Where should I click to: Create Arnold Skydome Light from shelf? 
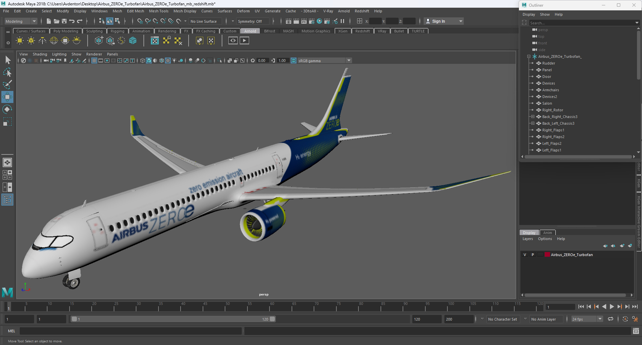pyautogui.click(x=54, y=41)
